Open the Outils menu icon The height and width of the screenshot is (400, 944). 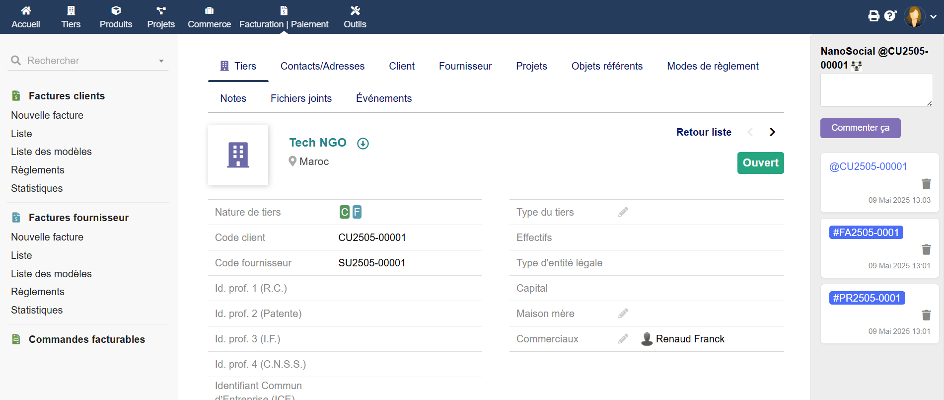coord(355,11)
